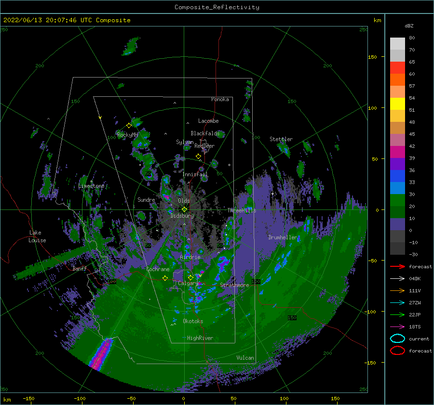Pick the purple 36-39 dBZ swatch
434x405 pixels.
click(397, 164)
